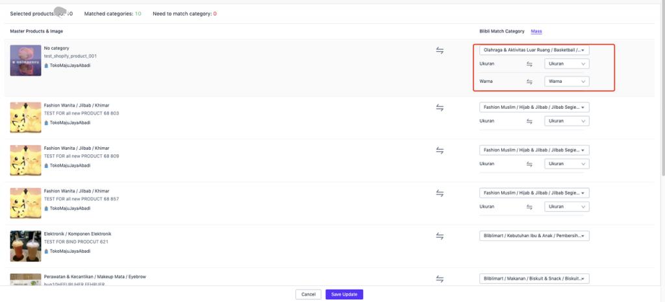Click the category swap icon for PRODUCT 68 857
This screenshot has height=302, width=665.
tap(440, 193)
